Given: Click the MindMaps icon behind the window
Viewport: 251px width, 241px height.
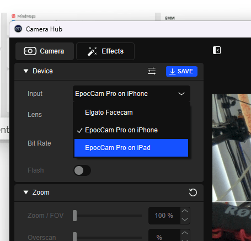Looking at the screenshot, I should tap(13, 16).
